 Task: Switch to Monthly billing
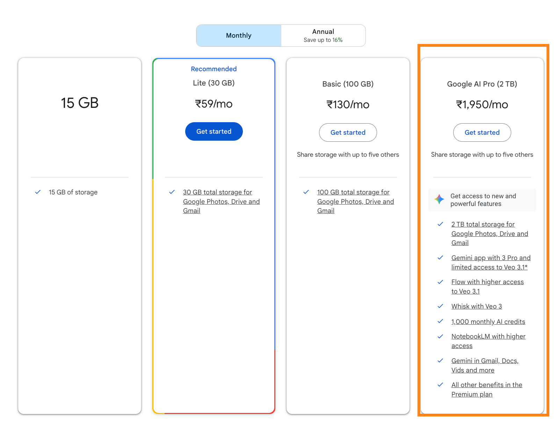point(239,36)
